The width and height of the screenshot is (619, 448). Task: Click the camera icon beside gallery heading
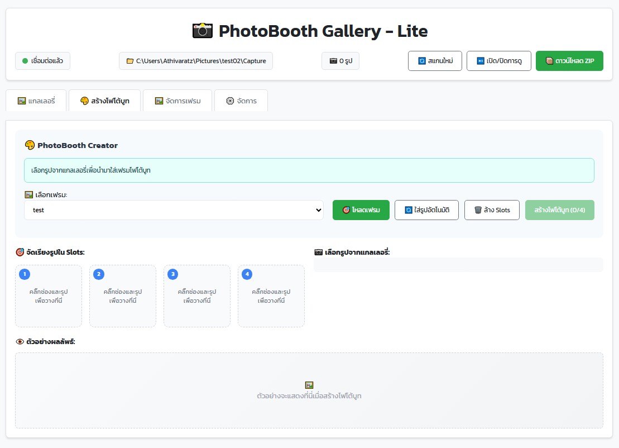(319, 252)
